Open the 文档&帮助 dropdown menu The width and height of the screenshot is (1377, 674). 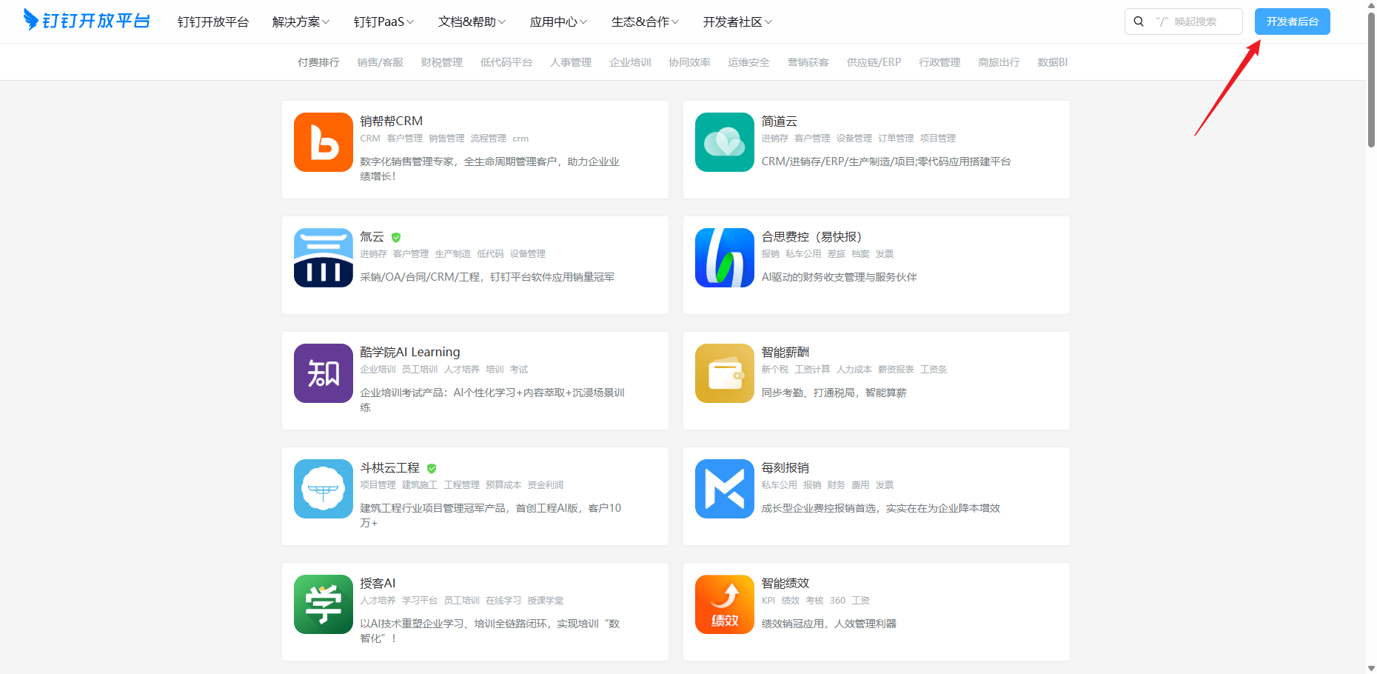(x=472, y=22)
